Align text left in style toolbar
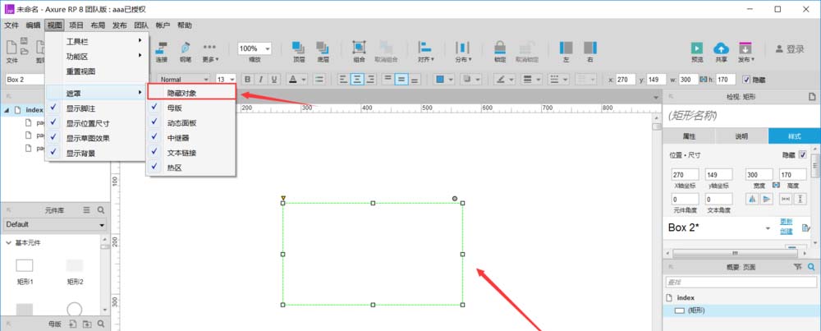Screen dimensions: 821x331 (343, 79)
